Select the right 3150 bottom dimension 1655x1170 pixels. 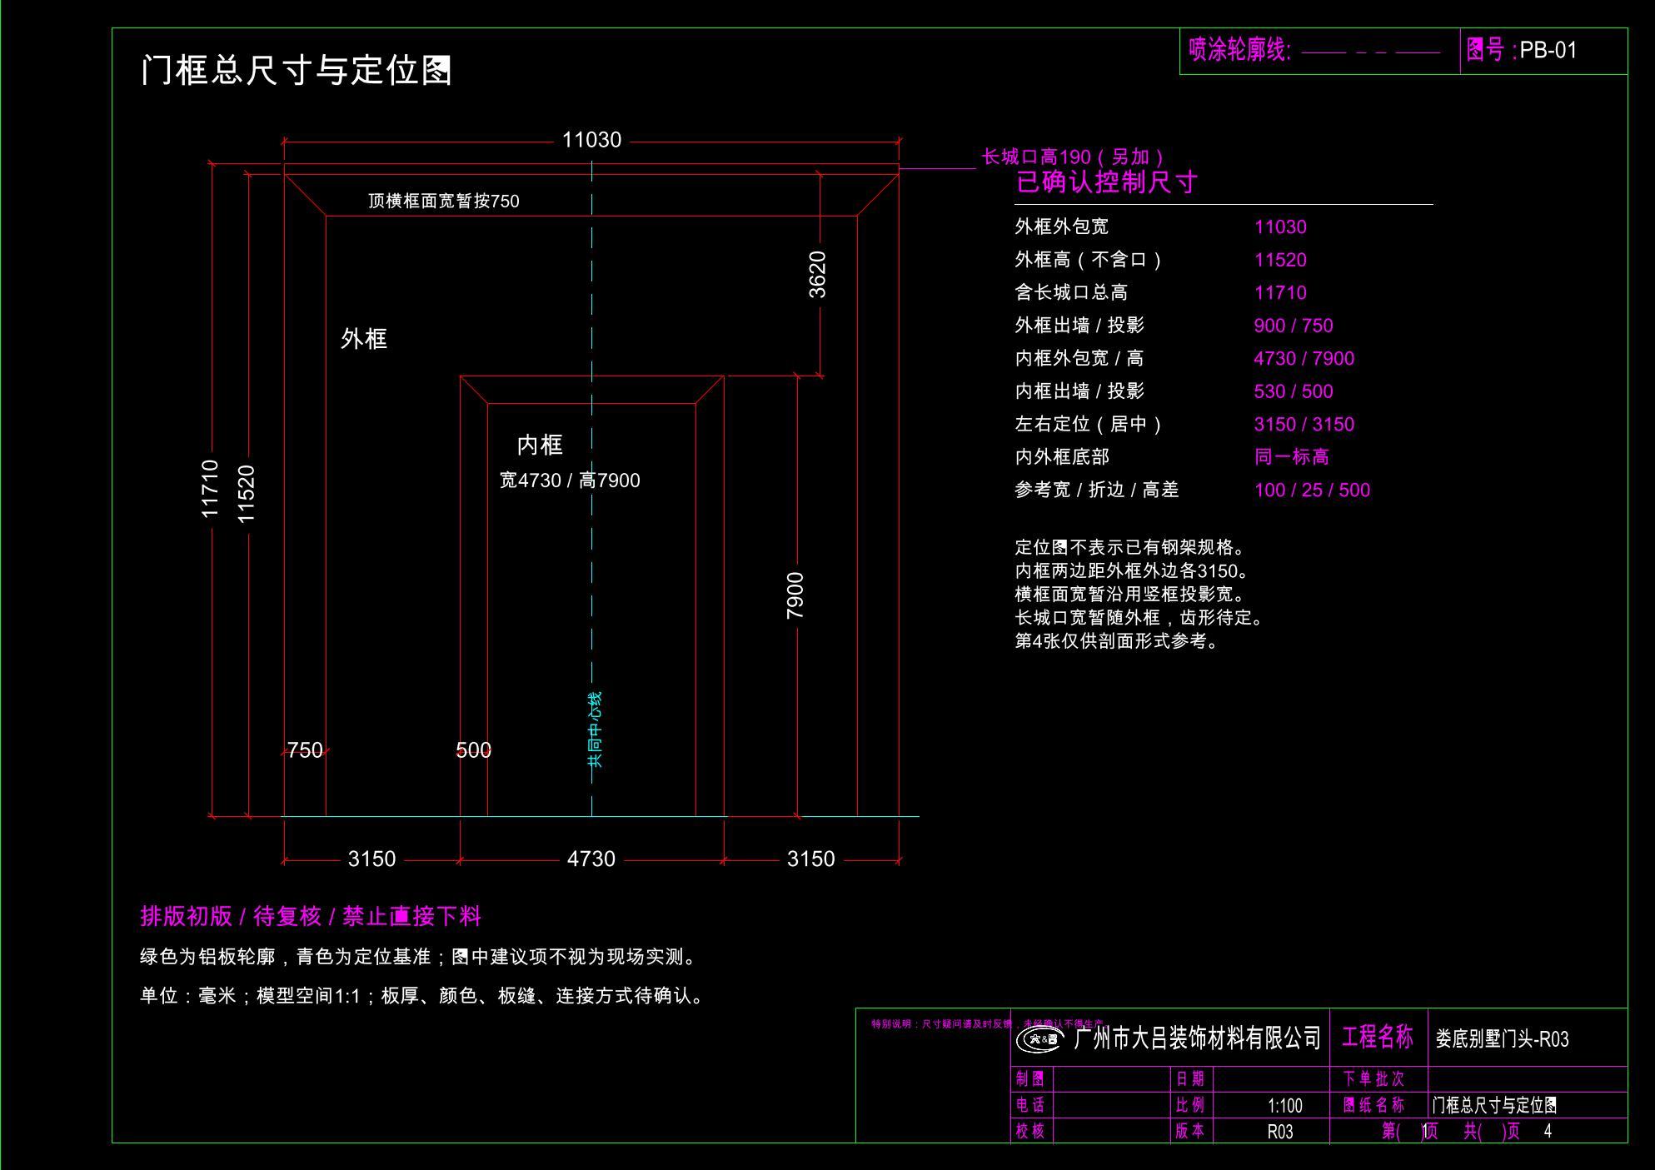[x=811, y=859]
